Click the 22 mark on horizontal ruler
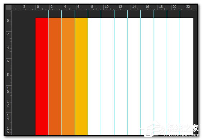 tap(188, 7)
